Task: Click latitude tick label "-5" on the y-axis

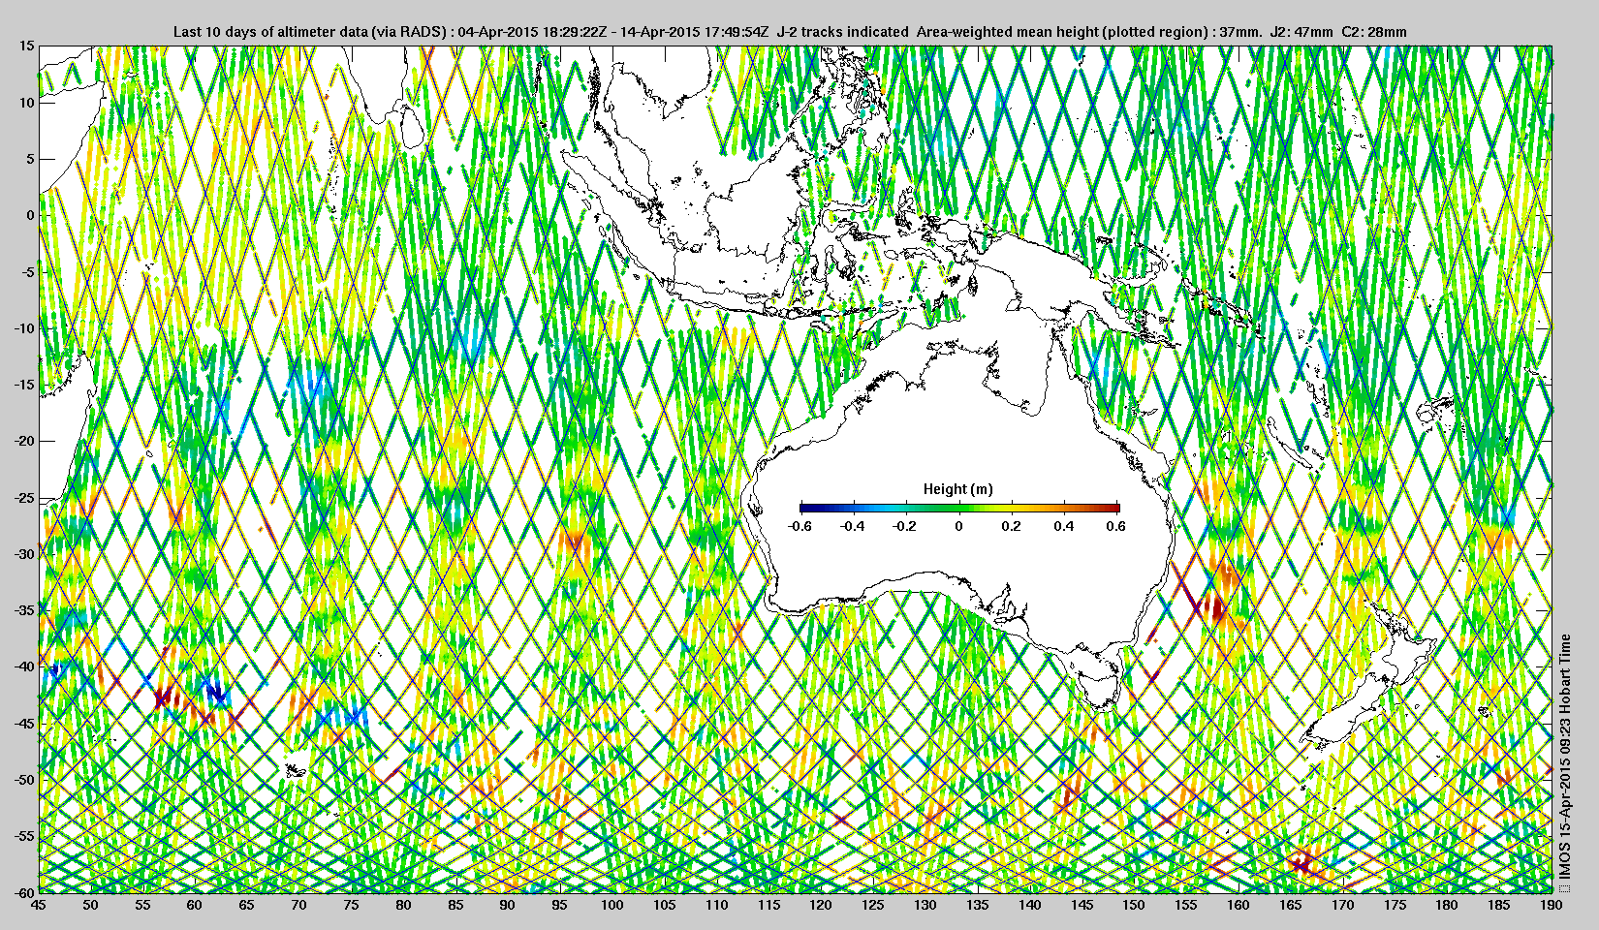Action: pos(28,272)
